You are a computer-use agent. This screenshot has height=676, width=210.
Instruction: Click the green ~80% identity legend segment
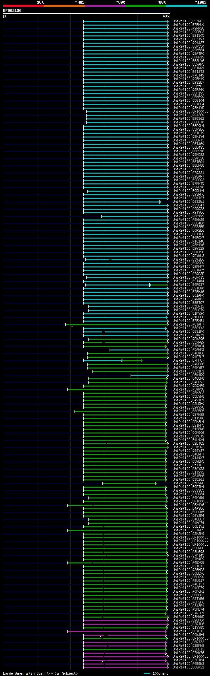pos(146,6)
